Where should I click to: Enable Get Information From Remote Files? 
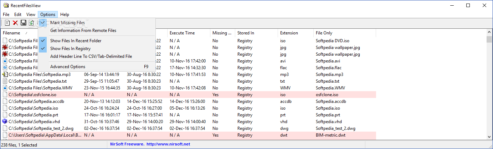[97, 31]
